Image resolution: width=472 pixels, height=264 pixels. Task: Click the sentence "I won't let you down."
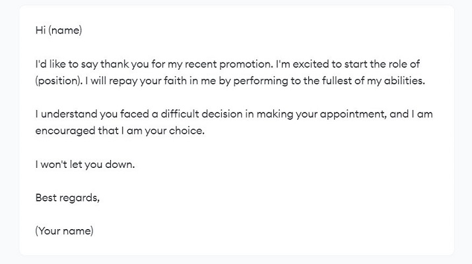click(85, 165)
